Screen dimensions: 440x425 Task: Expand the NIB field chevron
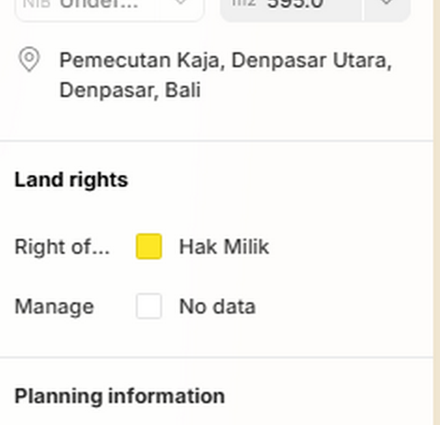(x=181, y=3)
